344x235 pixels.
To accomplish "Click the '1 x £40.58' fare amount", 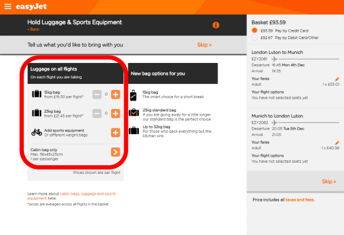I will (x=330, y=148).
